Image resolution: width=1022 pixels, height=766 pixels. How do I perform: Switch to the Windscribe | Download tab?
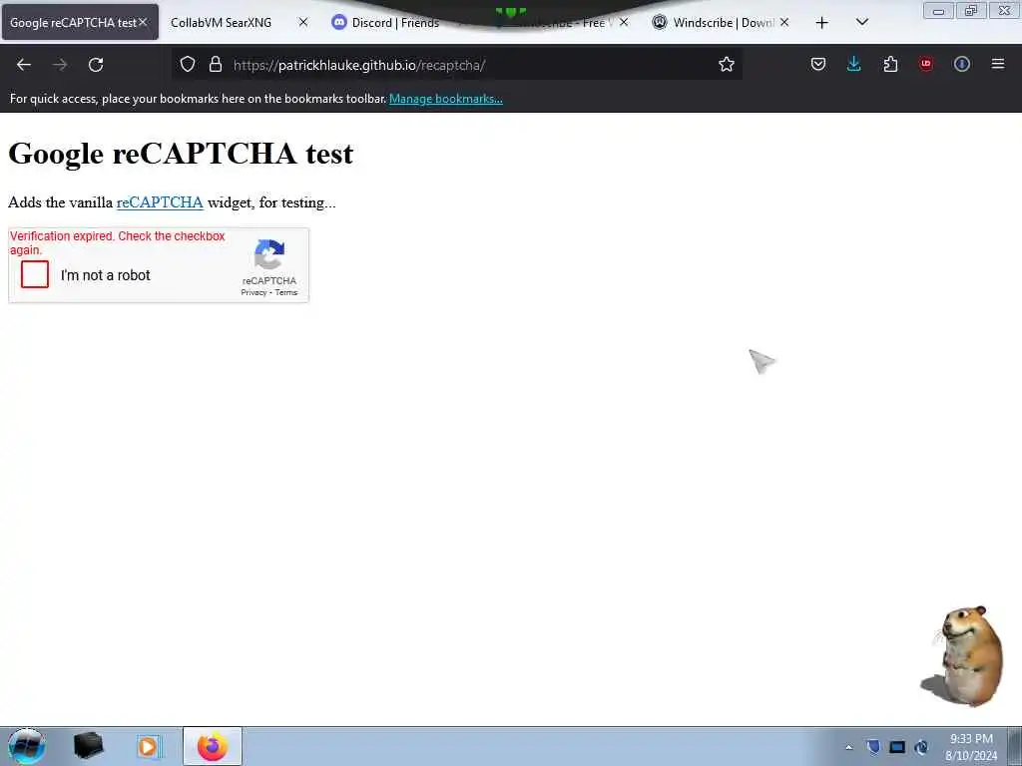click(x=723, y=23)
